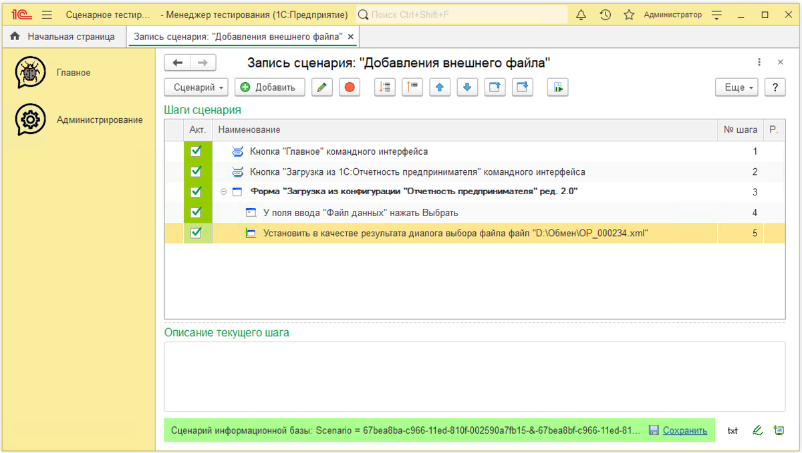Image resolution: width=802 pixels, height=453 pixels.
Task: Open the history clock icon in the title bar
Action: pos(605,13)
